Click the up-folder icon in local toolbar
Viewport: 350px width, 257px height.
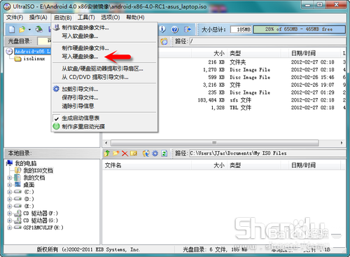tap(107, 153)
